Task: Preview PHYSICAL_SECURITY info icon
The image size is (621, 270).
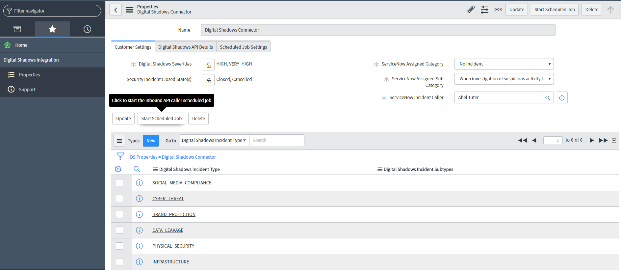Action: [x=139, y=246]
